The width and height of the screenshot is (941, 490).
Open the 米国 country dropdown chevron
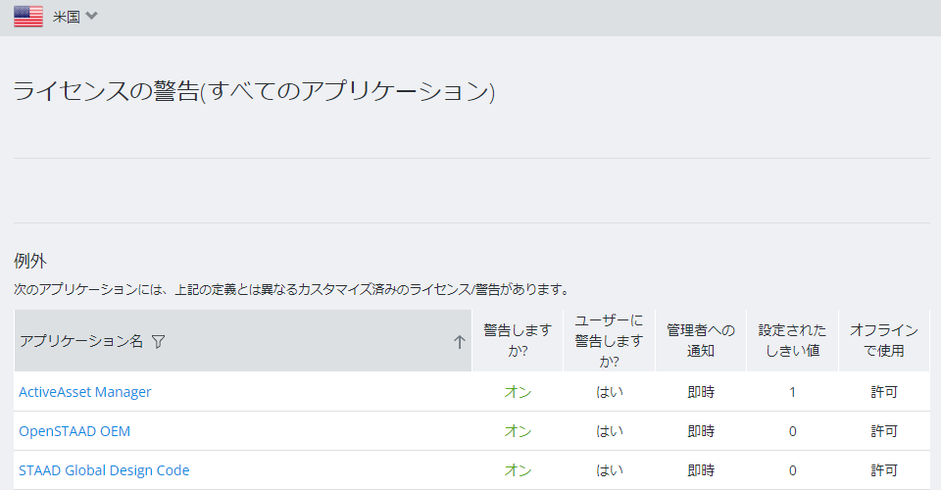pos(91,16)
